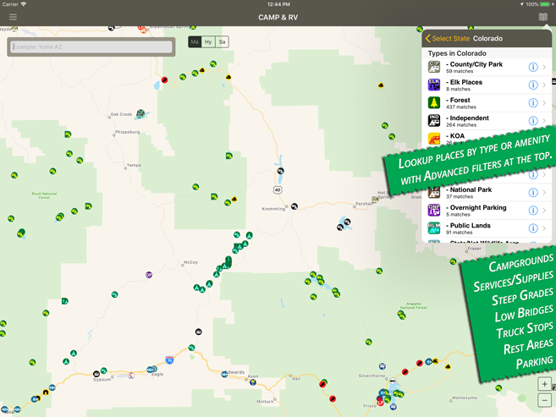Open County/City Park type icon
The width and height of the screenshot is (556, 417).
click(x=434, y=67)
